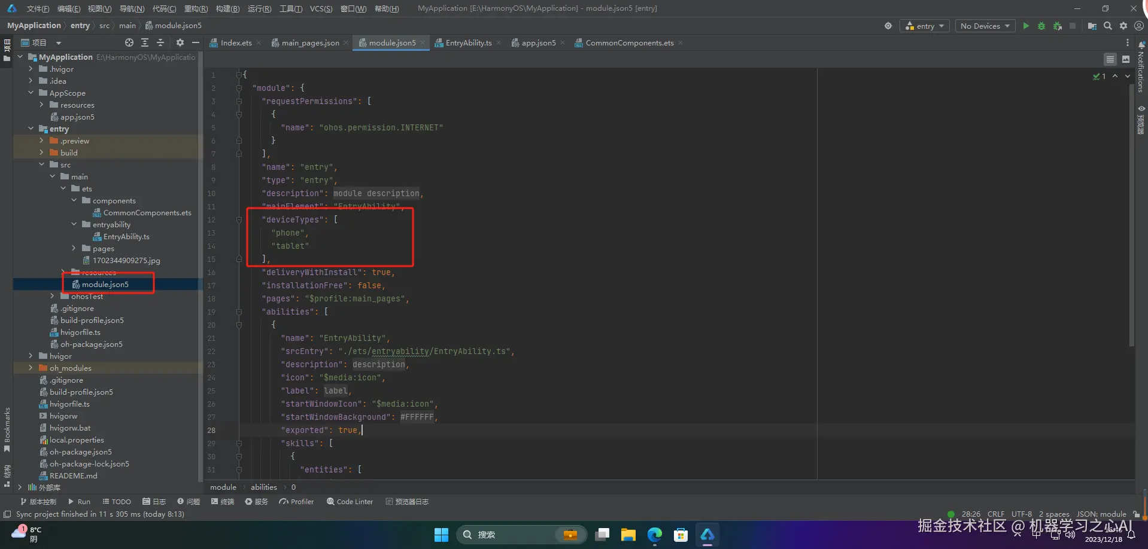This screenshot has height=549, width=1148.
Task: Expand the .hvigor folder in the tree
Action: pyautogui.click(x=31, y=69)
